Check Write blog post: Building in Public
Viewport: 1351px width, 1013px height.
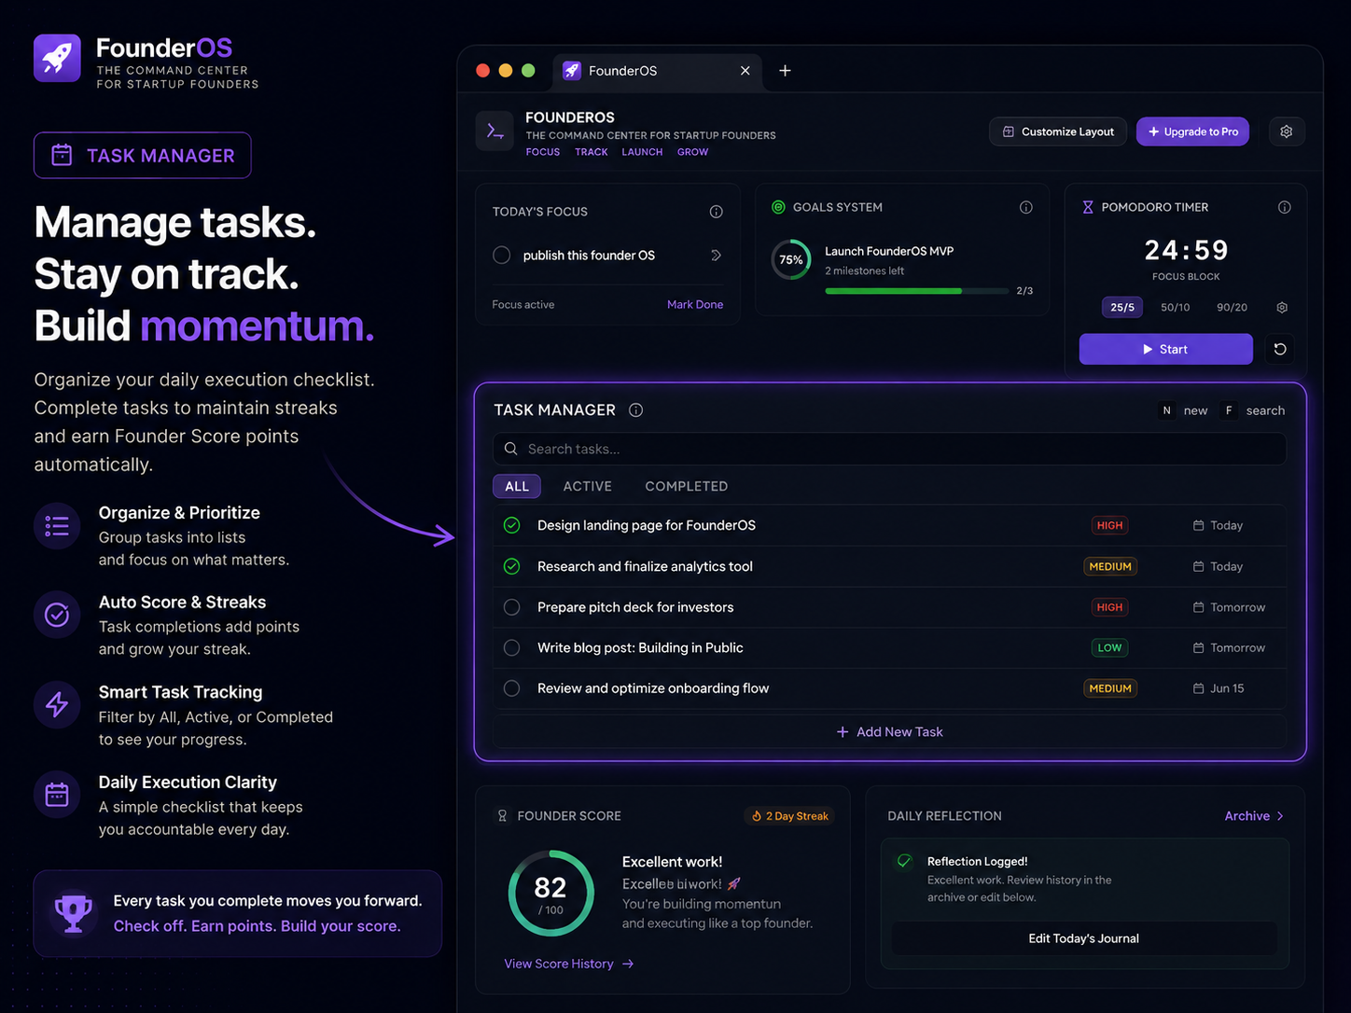[511, 647]
